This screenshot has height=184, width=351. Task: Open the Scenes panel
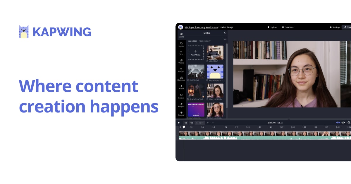pyautogui.click(x=181, y=96)
